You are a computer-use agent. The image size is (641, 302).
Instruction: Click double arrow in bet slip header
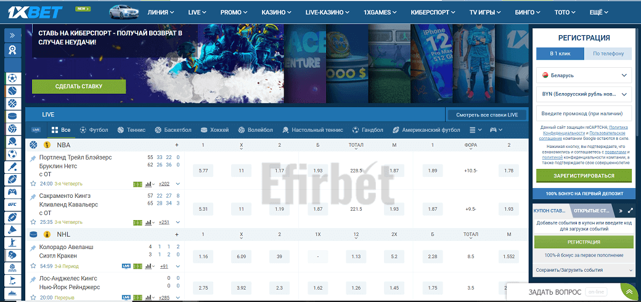tap(621, 211)
